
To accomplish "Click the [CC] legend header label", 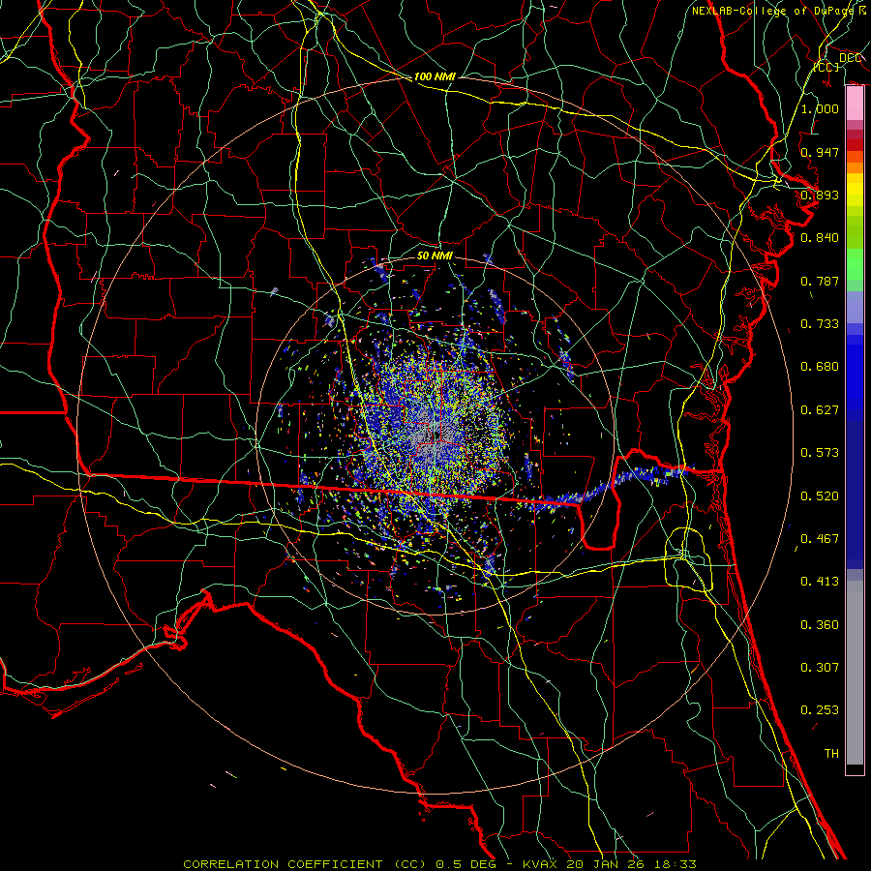I will 826,67.
